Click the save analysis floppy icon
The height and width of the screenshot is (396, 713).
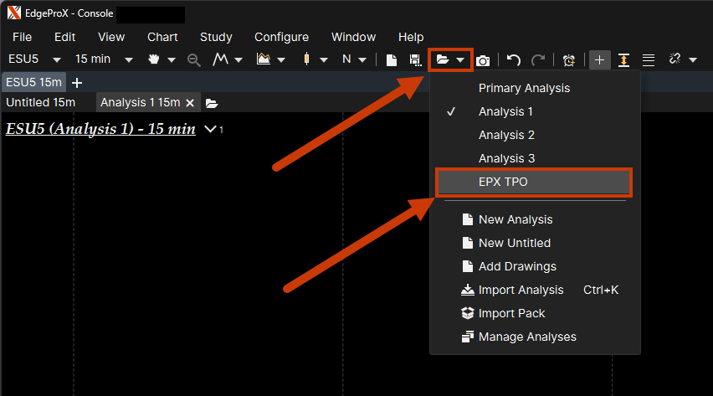(414, 60)
